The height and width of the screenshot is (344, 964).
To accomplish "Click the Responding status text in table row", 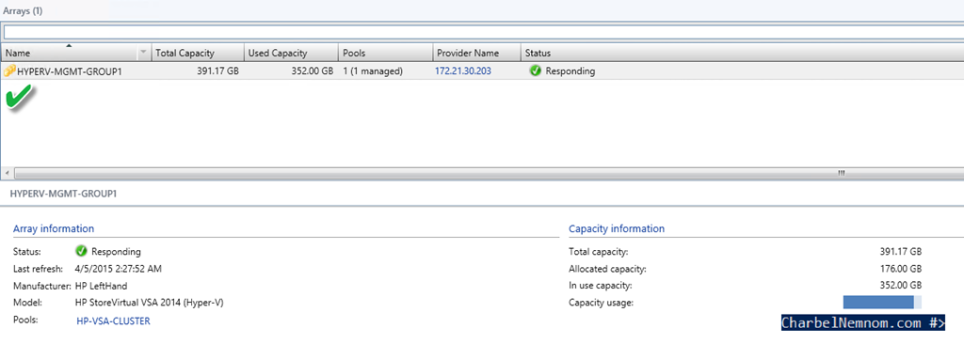I will [x=570, y=71].
